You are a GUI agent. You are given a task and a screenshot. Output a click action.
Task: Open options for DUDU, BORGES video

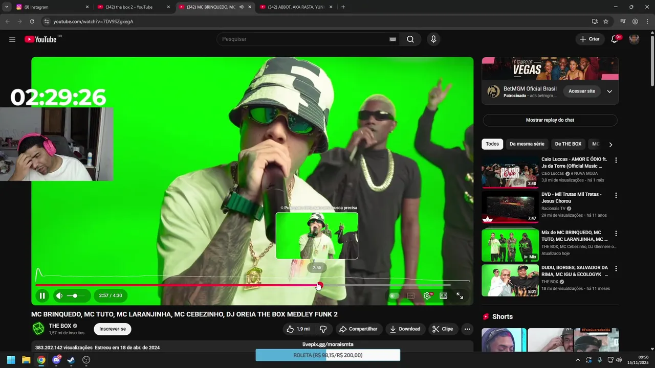tap(616, 269)
